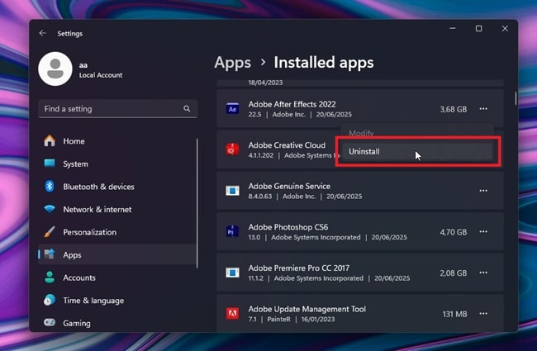537x351 pixels.
Task: Click the 3,68 GB size value
Action: [x=454, y=109]
